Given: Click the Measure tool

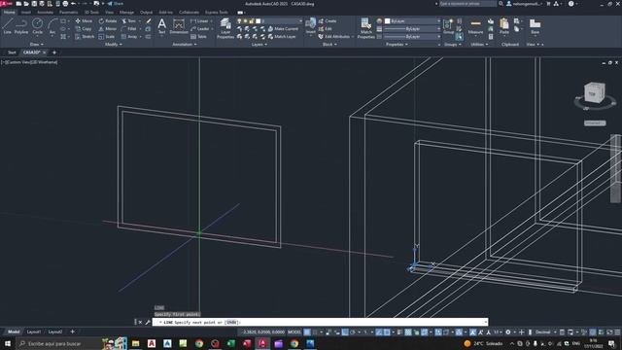Looking at the screenshot, I should [475, 26].
